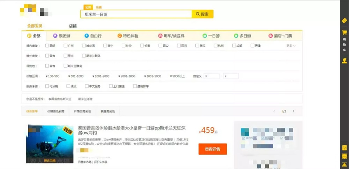Click the 查看详情 button
349x169 pixels.
pyautogui.click(x=213, y=149)
